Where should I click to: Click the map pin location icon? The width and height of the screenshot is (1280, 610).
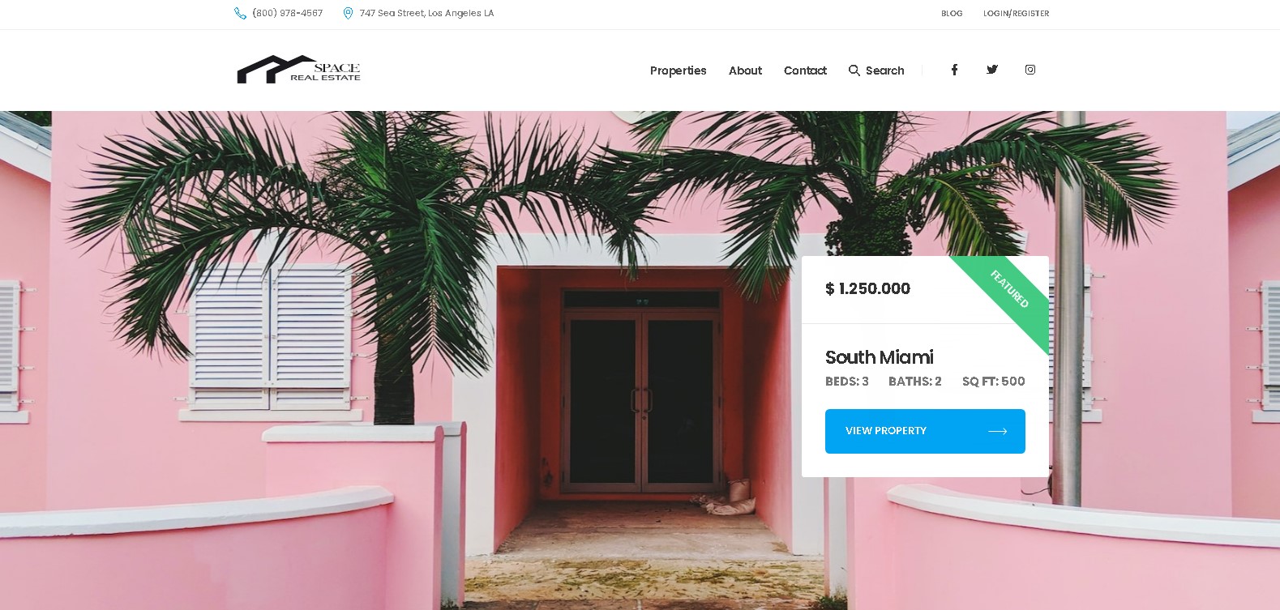348,13
